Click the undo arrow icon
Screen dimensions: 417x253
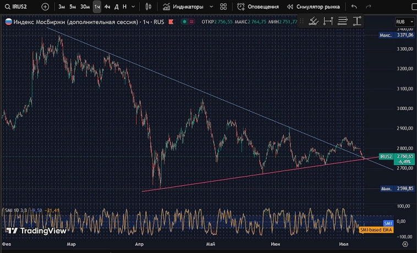354,7
